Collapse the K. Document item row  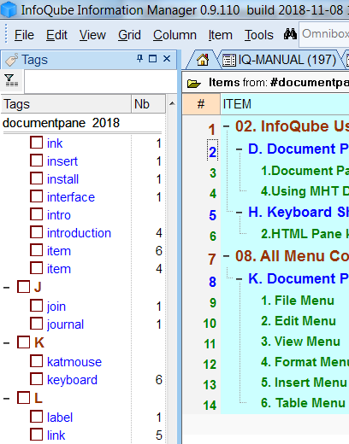click(240, 279)
